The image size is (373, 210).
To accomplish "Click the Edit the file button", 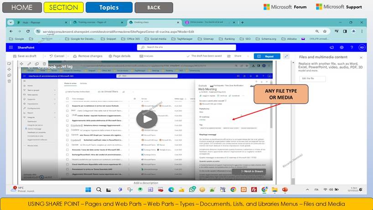I will (x=312, y=79).
